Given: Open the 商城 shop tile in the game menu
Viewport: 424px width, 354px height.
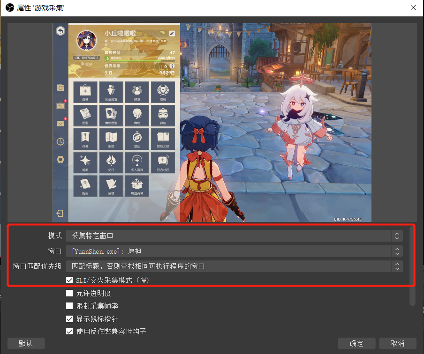Looking at the screenshot, I should point(85,92).
